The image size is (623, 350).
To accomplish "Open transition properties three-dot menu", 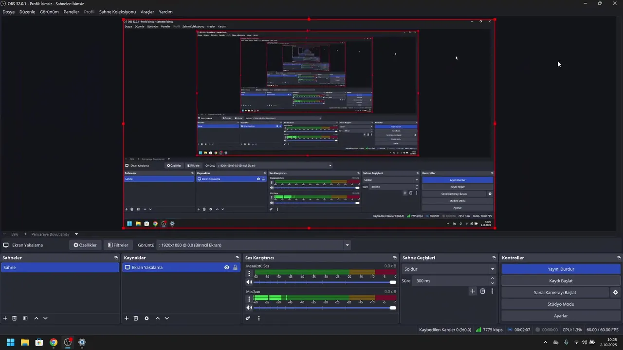I will coord(492,291).
